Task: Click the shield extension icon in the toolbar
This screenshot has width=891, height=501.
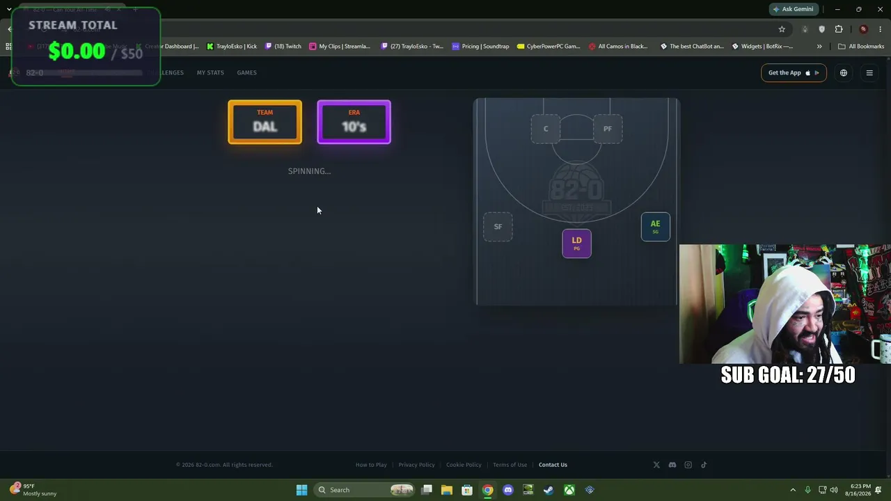Action: click(821, 29)
